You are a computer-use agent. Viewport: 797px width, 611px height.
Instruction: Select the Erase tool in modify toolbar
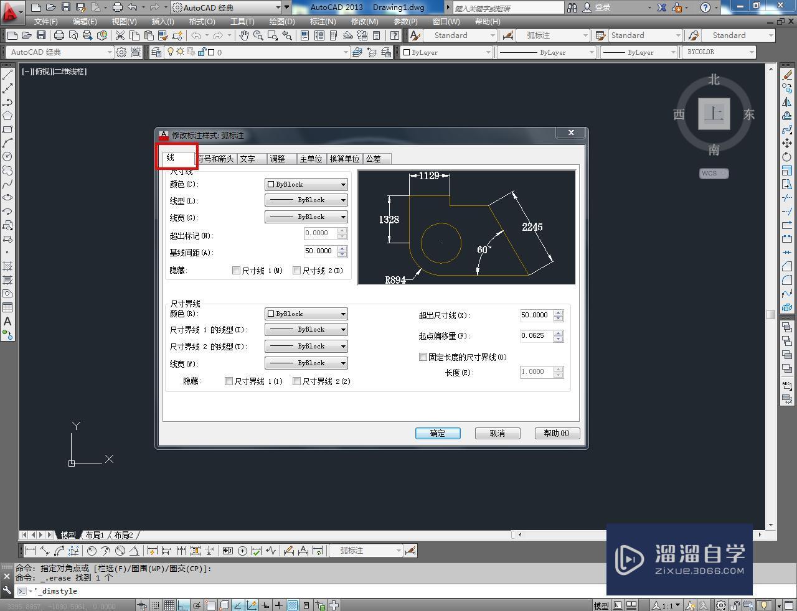(x=787, y=75)
